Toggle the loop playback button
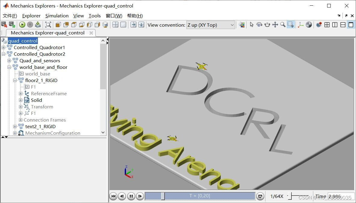The width and height of the screenshot is (356, 203). pos(260,196)
